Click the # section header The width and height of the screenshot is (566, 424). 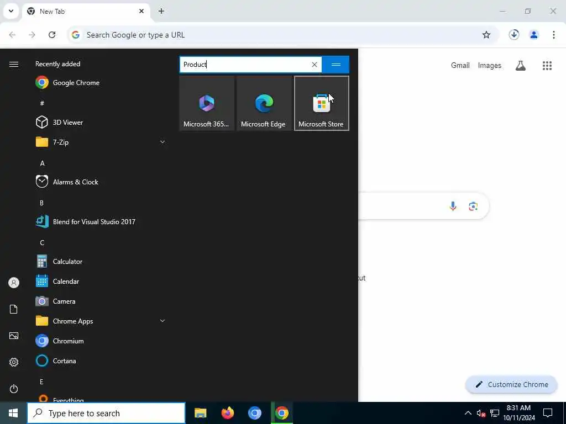click(42, 103)
